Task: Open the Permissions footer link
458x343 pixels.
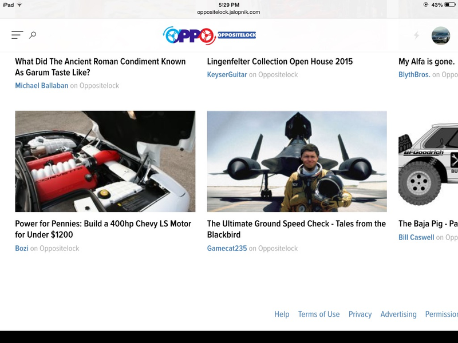Action: (441, 314)
